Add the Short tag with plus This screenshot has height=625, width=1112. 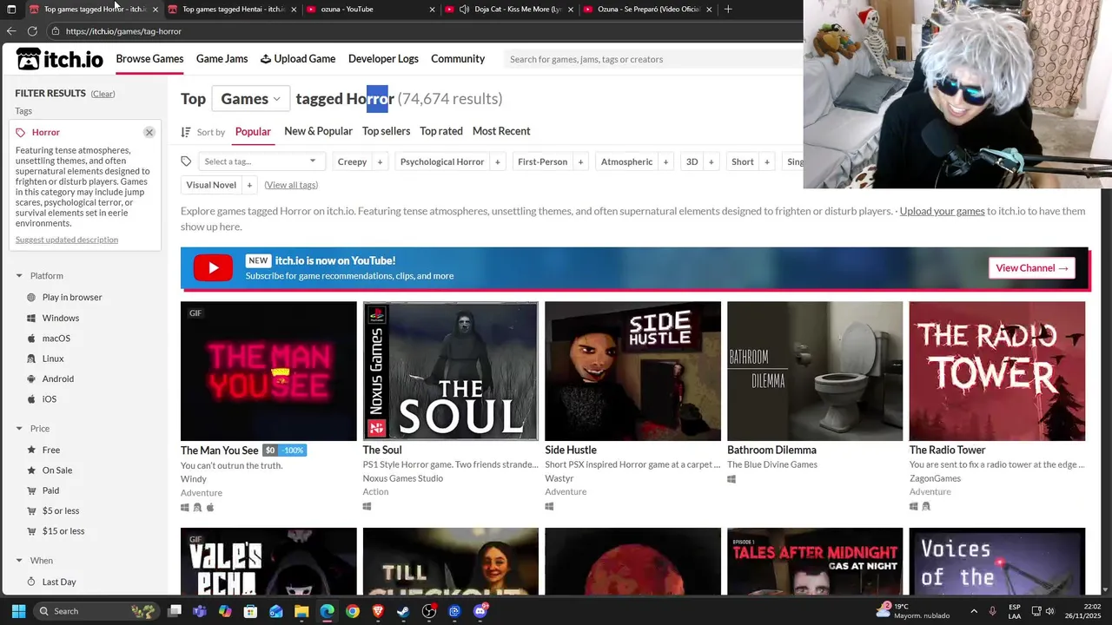pos(766,161)
